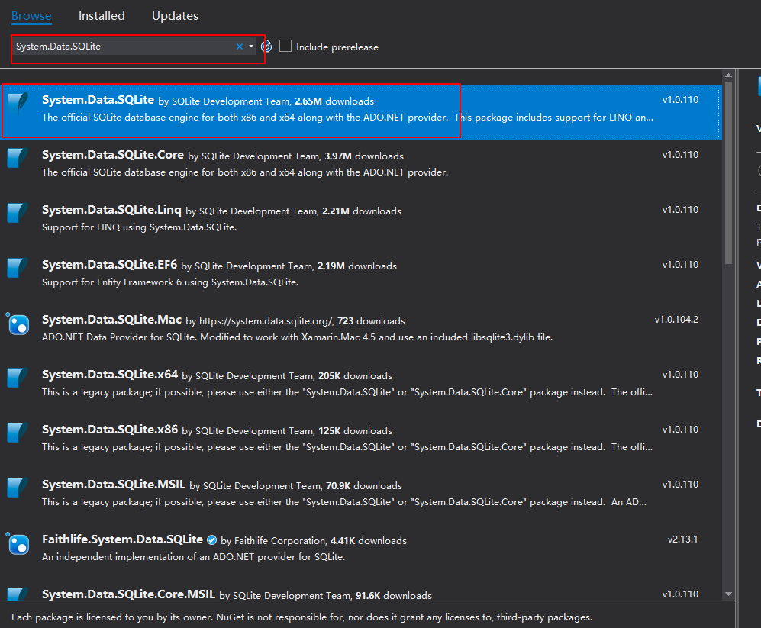Image resolution: width=761 pixels, height=628 pixels.
Task: Open the Installed tab
Action: [102, 16]
